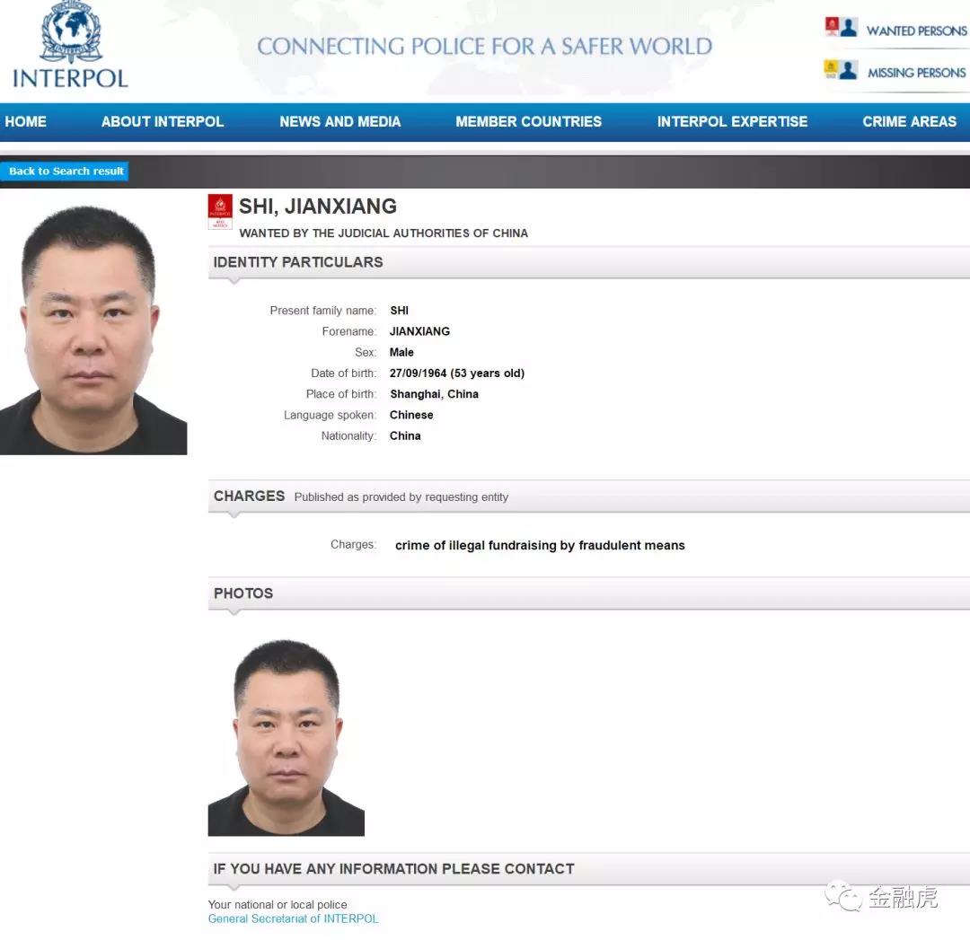The height and width of the screenshot is (940, 970).
Task: Select News and Media in navigation
Action: point(339,121)
